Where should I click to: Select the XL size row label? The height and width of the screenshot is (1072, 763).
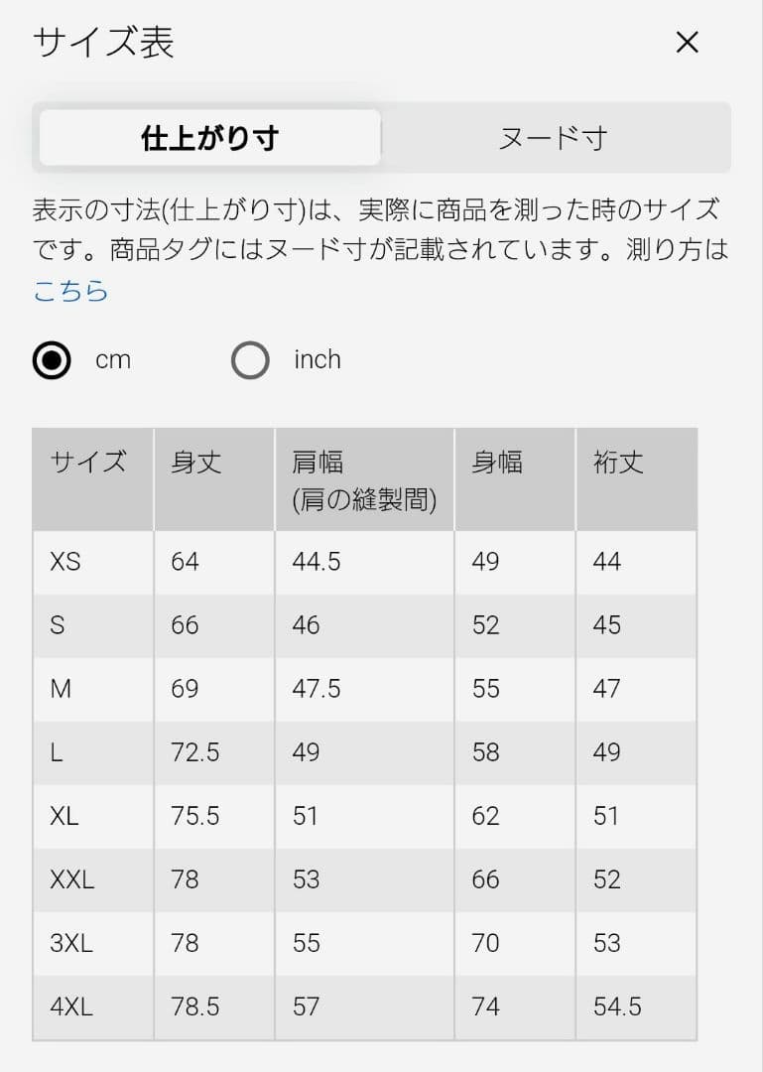coord(64,816)
